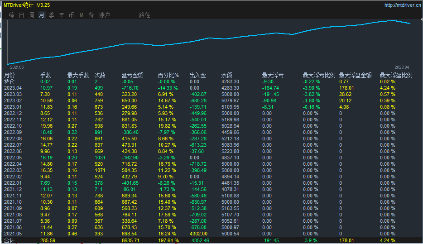Click the 8635.71 total profit value
This screenshot has height=244, width=423.
pos(130,240)
